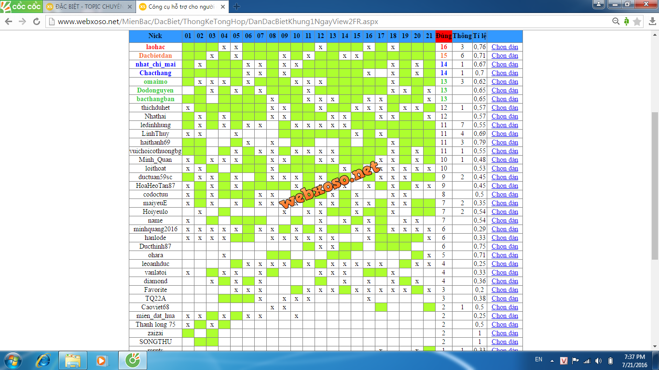Open the EN language indicator
The image size is (659, 370).
(x=539, y=359)
